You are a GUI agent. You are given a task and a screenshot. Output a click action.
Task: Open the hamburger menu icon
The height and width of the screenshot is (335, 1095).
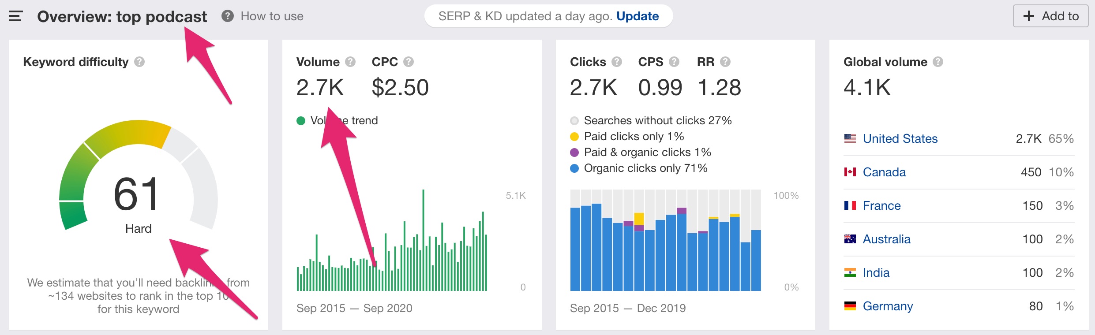[x=15, y=16]
